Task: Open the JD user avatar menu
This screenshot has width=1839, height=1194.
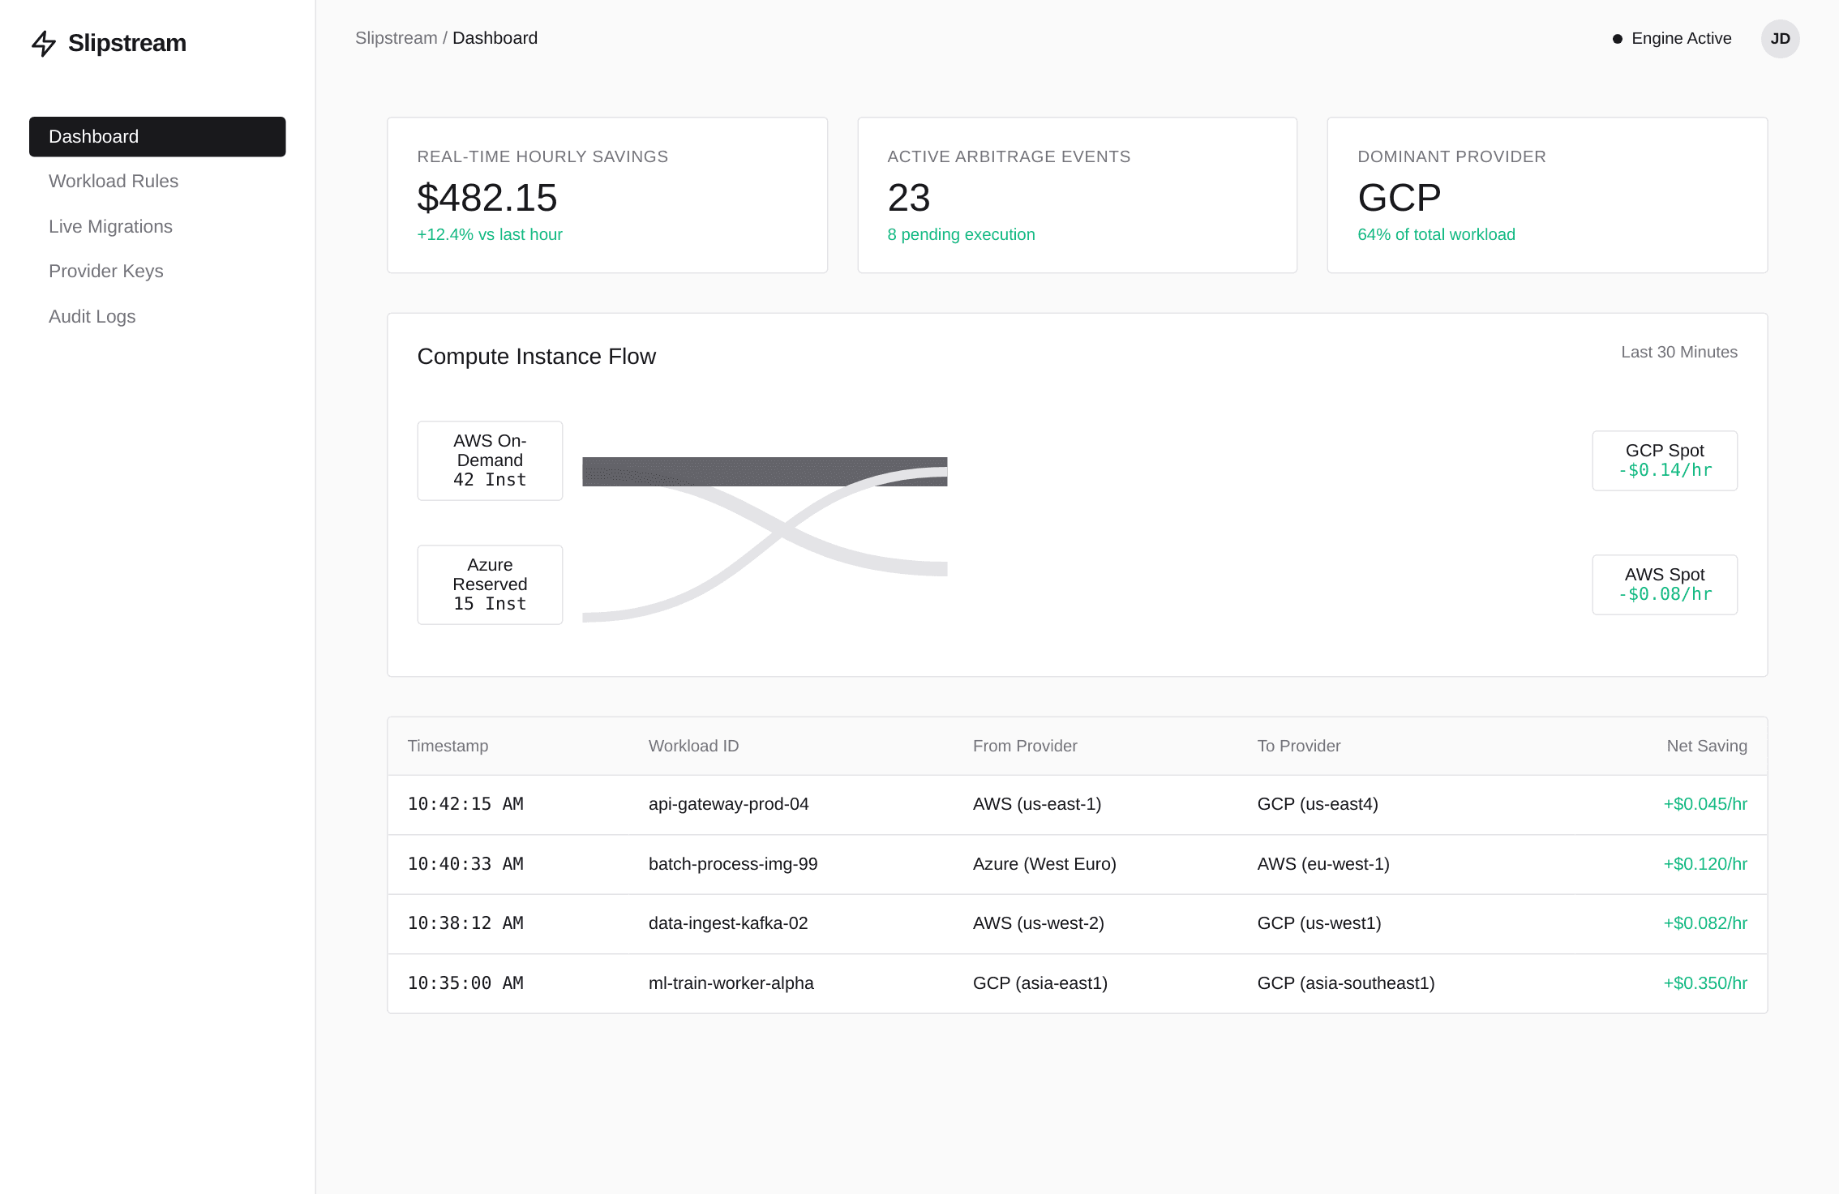Action: pyautogui.click(x=1781, y=38)
